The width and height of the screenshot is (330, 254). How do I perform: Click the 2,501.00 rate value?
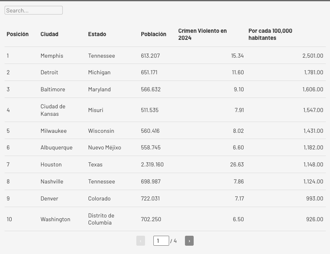pyautogui.click(x=313, y=56)
